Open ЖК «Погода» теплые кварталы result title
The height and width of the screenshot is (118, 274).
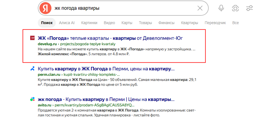pyautogui.click(x=110, y=38)
